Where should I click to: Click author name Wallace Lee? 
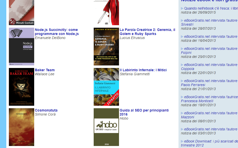click(45, 74)
